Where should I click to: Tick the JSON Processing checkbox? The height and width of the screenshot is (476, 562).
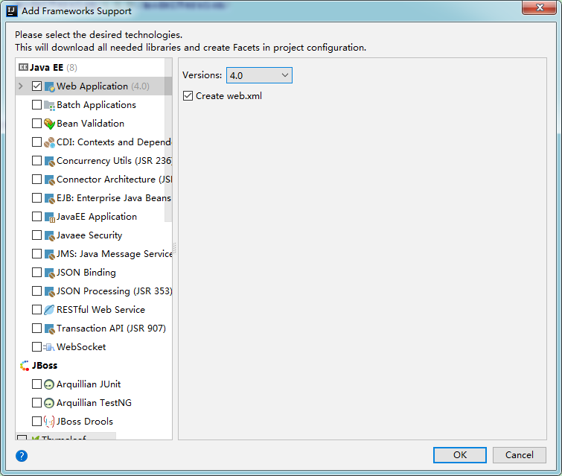point(36,291)
